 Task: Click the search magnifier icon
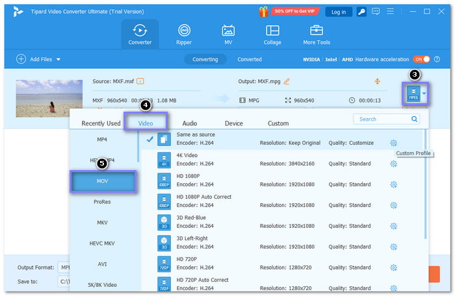tap(414, 119)
